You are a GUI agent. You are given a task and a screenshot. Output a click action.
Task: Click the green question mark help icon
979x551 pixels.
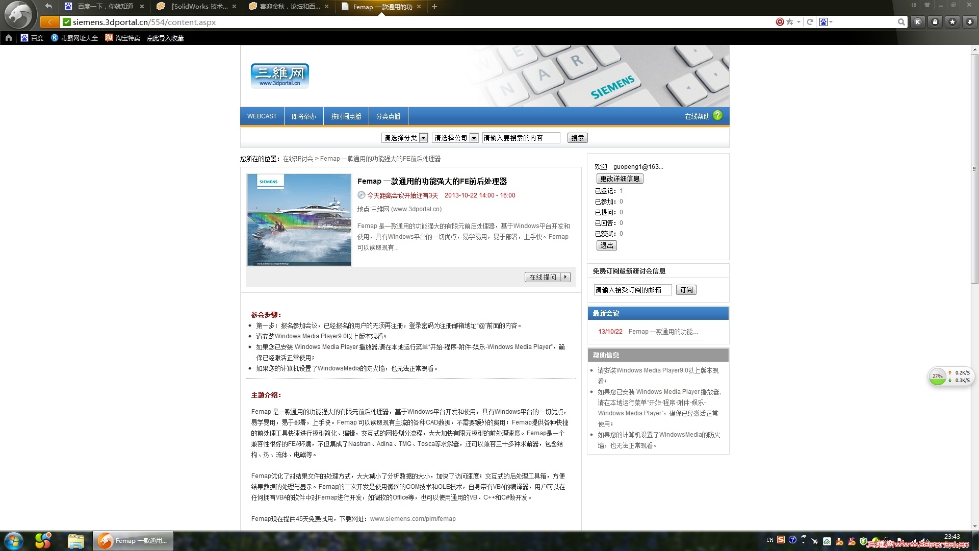click(x=718, y=115)
